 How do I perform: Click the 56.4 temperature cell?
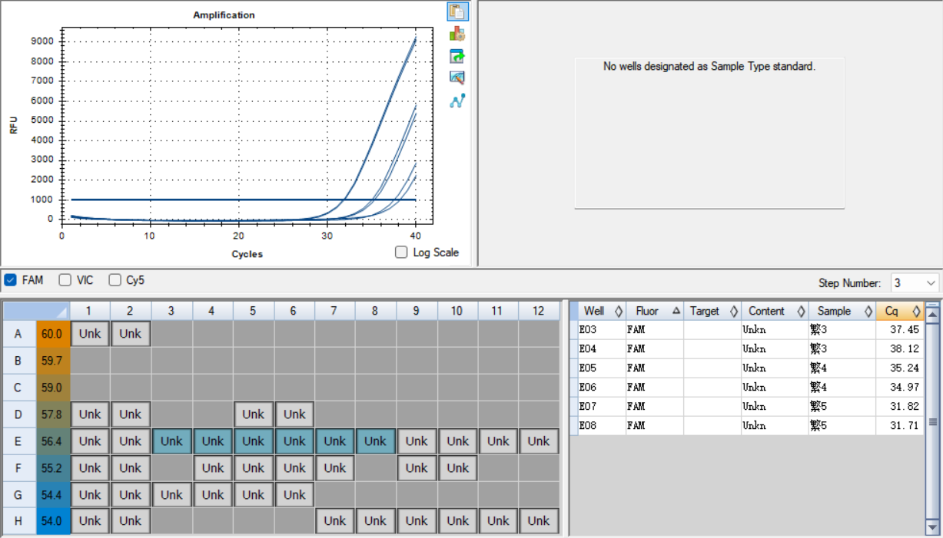click(53, 441)
